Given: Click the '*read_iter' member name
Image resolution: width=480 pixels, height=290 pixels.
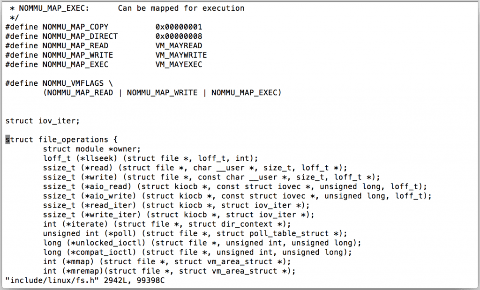Looking at the screenshot, I should click(97, 205).
